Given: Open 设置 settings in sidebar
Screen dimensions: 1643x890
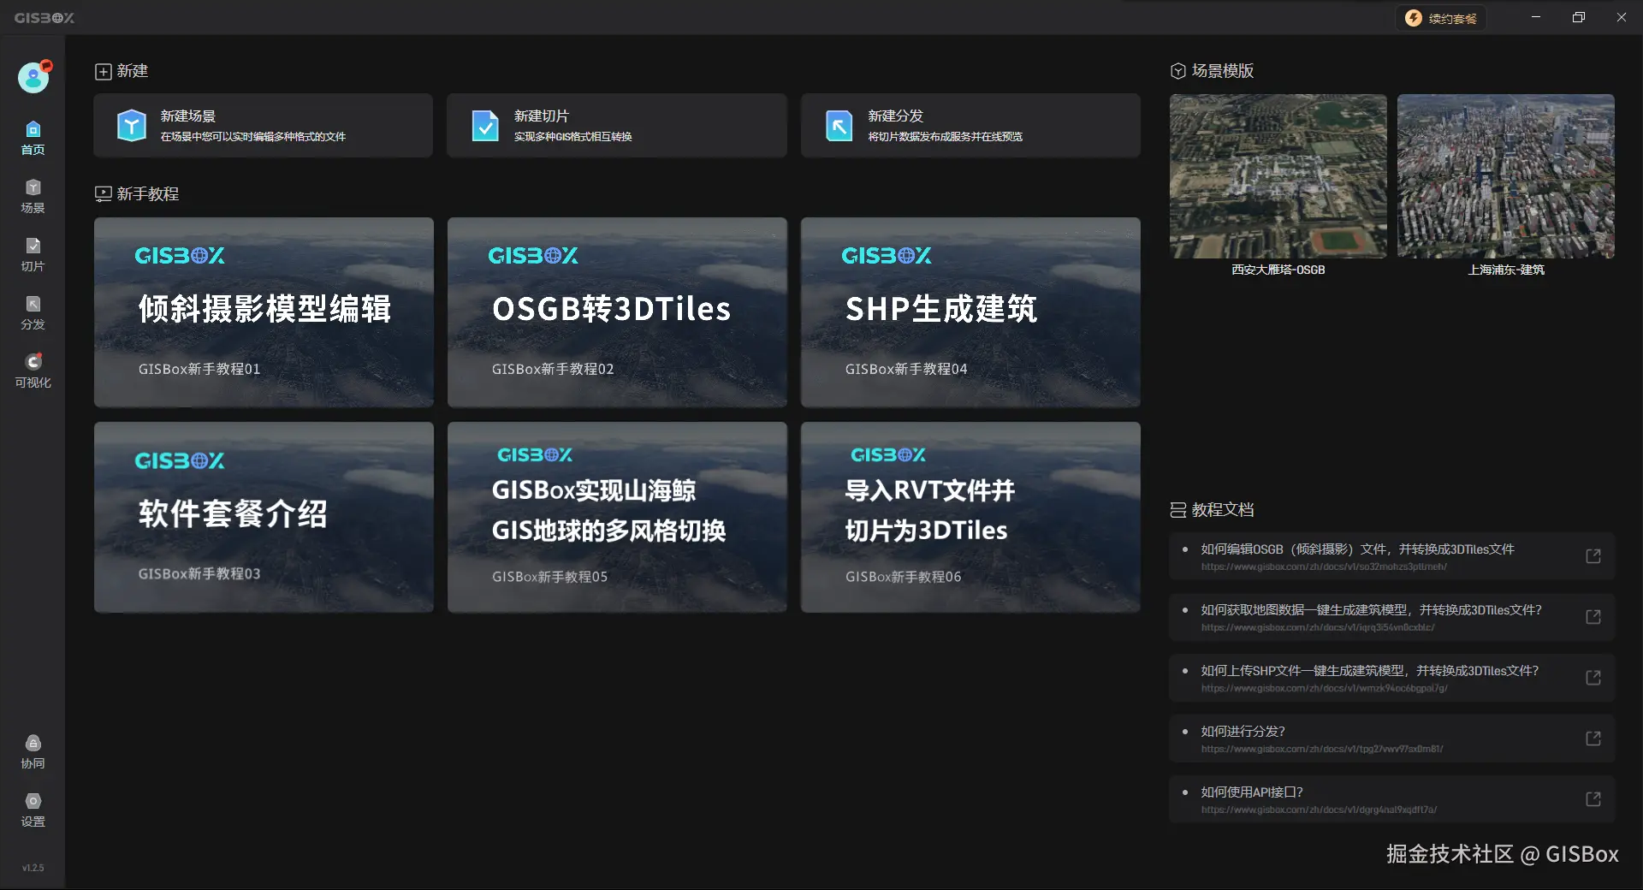Looking at the screenshot, I should click(x=33, y=810).
